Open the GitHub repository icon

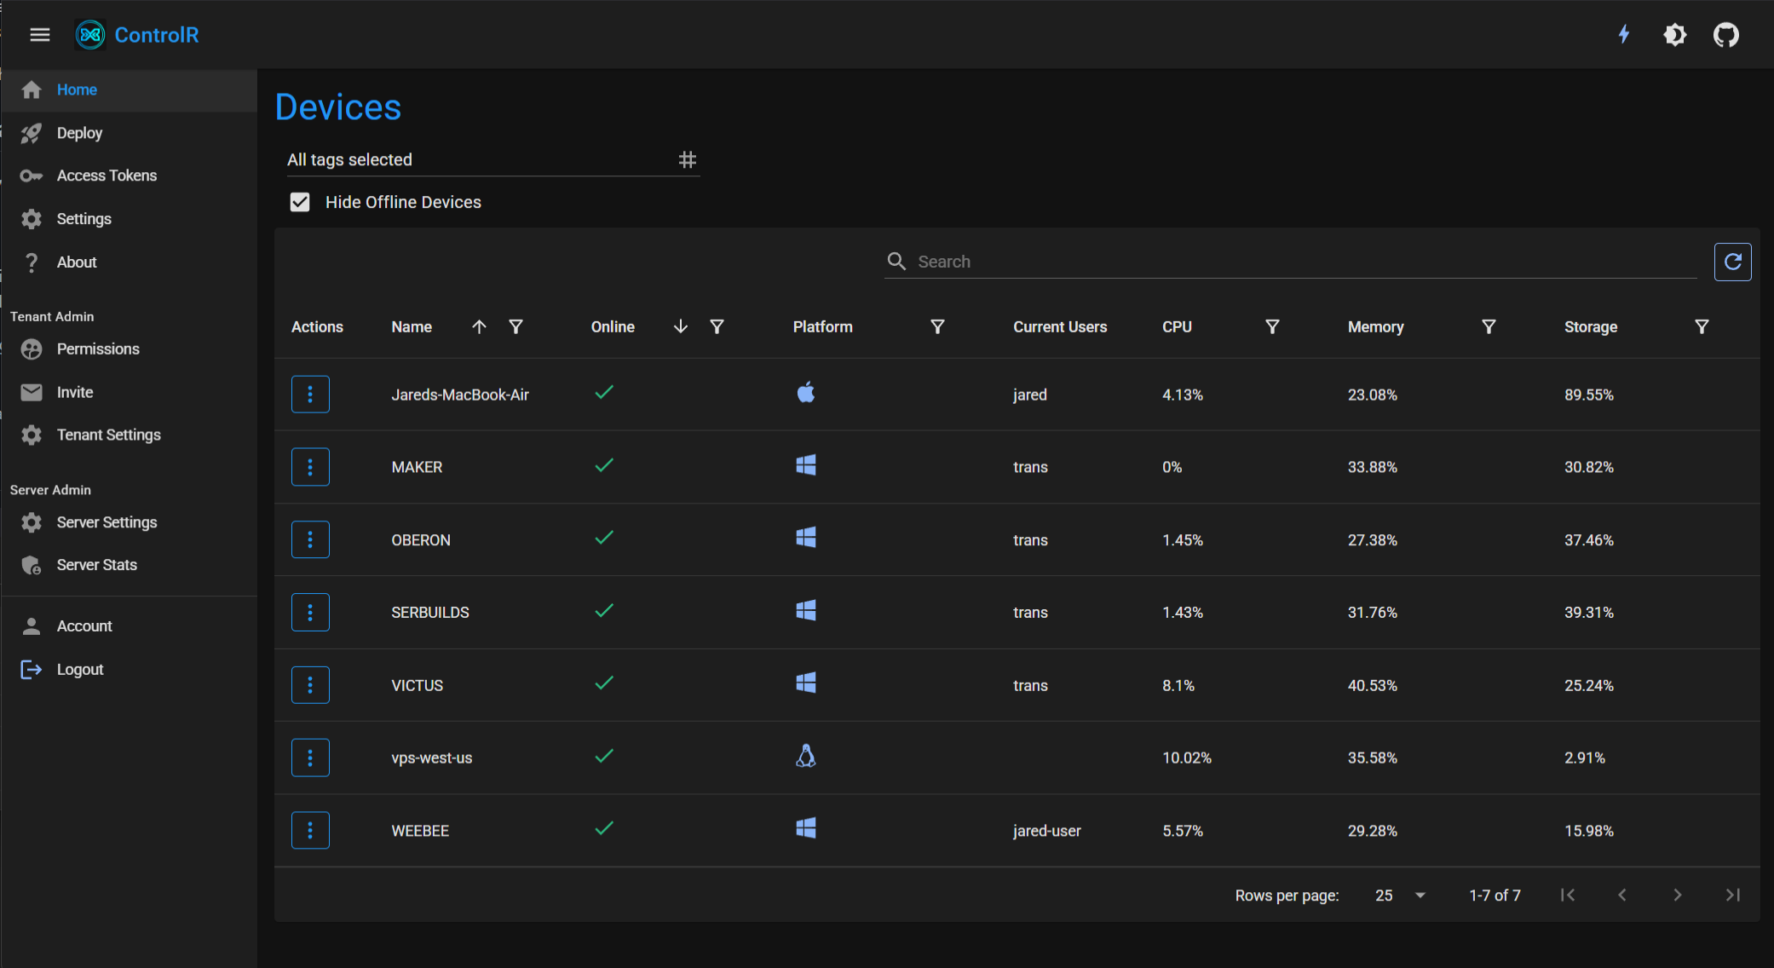click(x=1725, y=35)
